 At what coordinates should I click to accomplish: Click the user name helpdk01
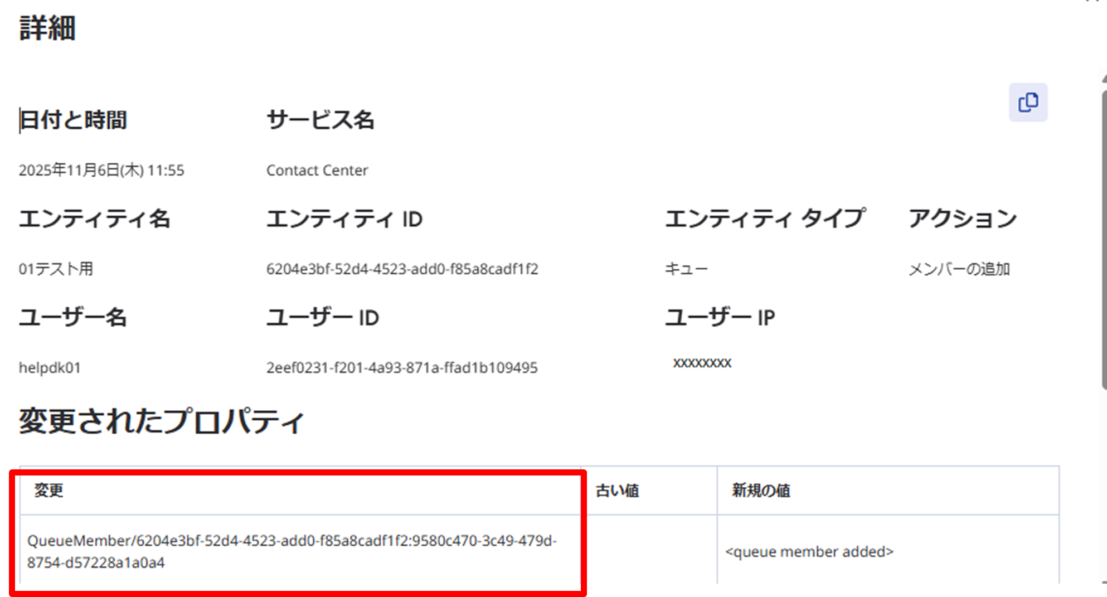click(50, 368)
